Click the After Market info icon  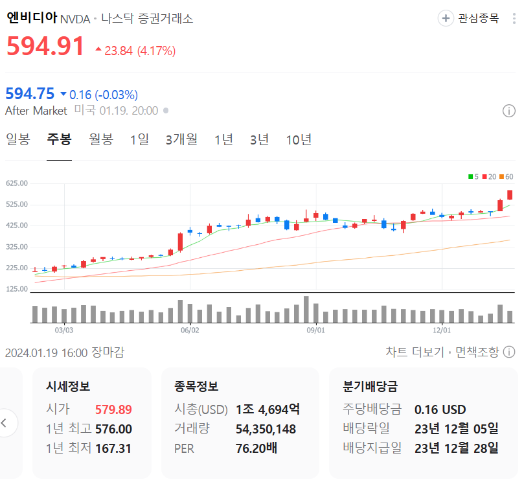tap(508, 111)
